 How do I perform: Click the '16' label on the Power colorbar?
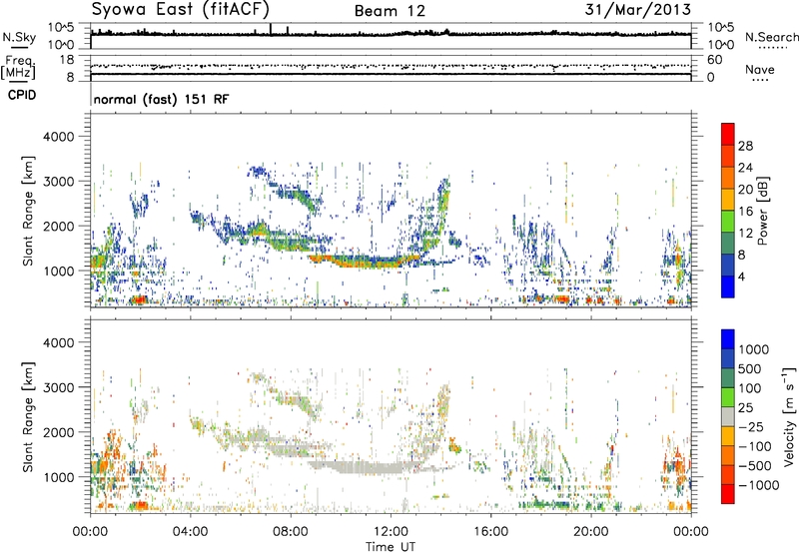(745, 212)
